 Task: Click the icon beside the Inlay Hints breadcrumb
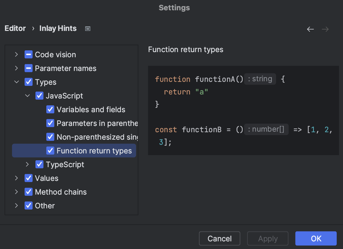pyautogui.click(x=87, y=28)
